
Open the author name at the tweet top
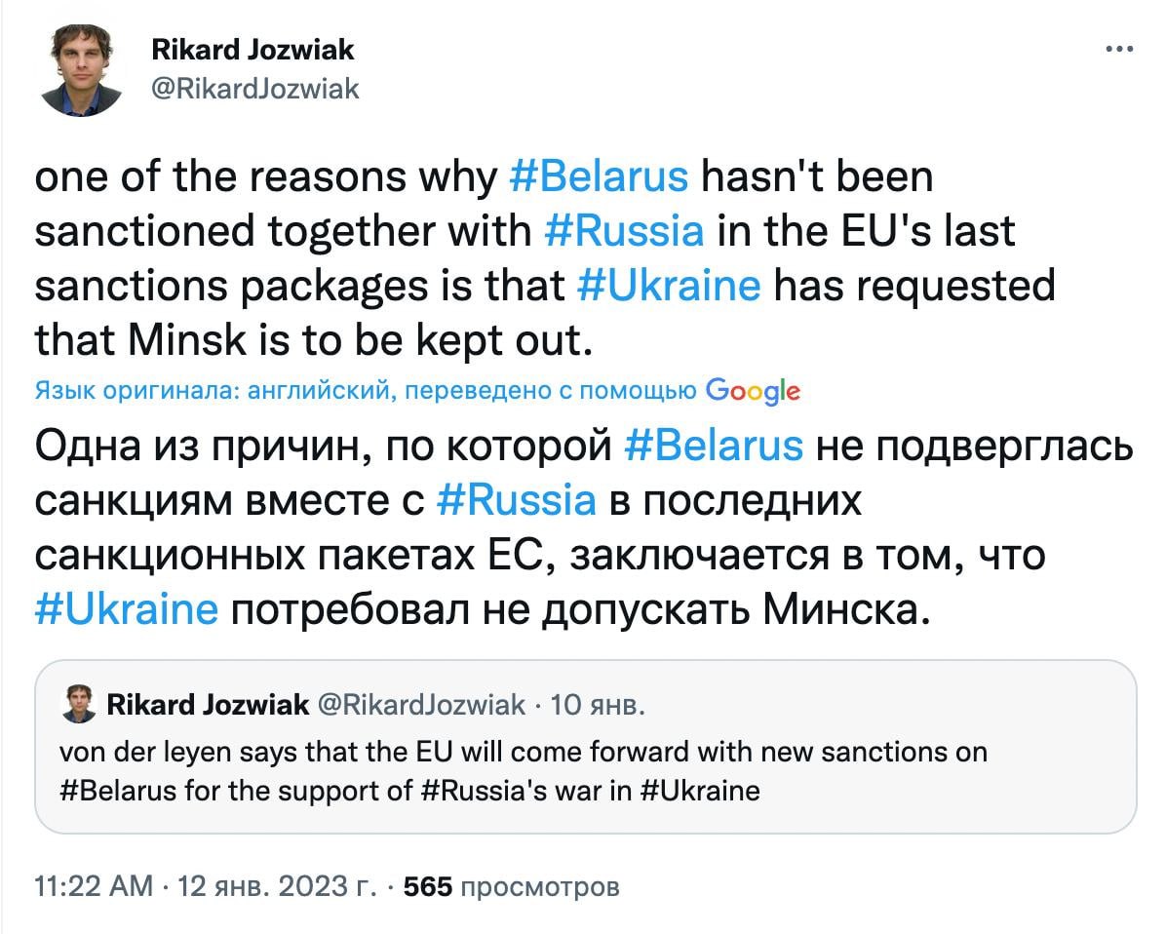tap(253, 48)
